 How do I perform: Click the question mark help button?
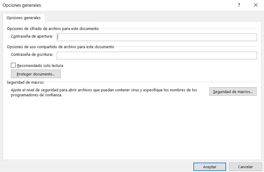click(x=239, y=5)
